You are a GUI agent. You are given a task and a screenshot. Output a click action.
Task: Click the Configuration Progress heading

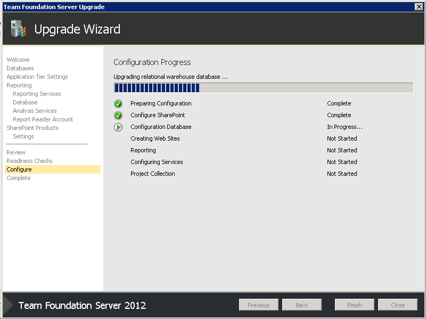coord(152,62)
